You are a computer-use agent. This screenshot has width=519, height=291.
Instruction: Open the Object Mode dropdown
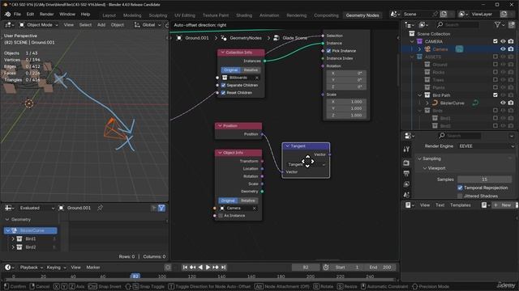pyautogui.click(x=38, y=25)
